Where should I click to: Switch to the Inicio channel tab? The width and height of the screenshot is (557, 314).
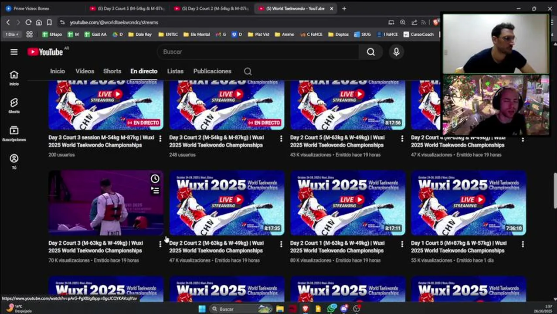coord(58,71)
